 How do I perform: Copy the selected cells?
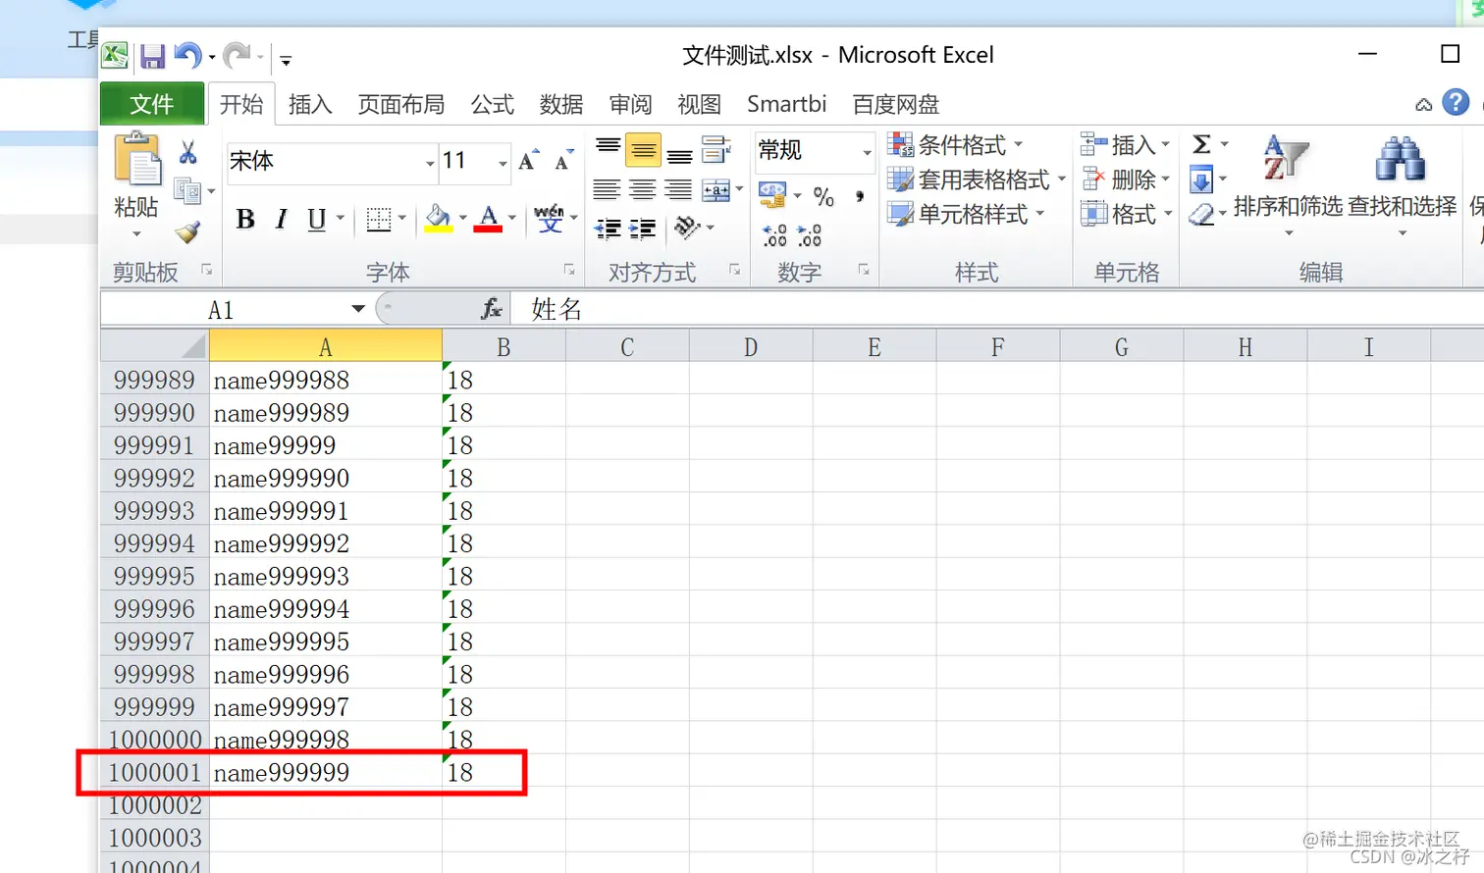185,189
